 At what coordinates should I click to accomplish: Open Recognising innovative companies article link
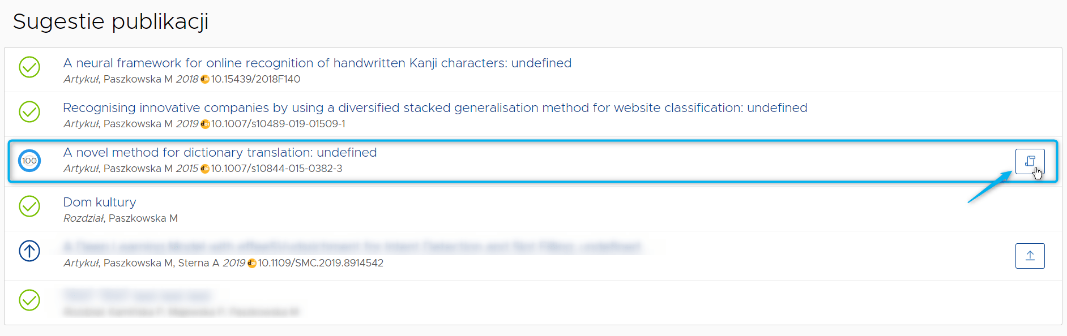pos(435,107)
